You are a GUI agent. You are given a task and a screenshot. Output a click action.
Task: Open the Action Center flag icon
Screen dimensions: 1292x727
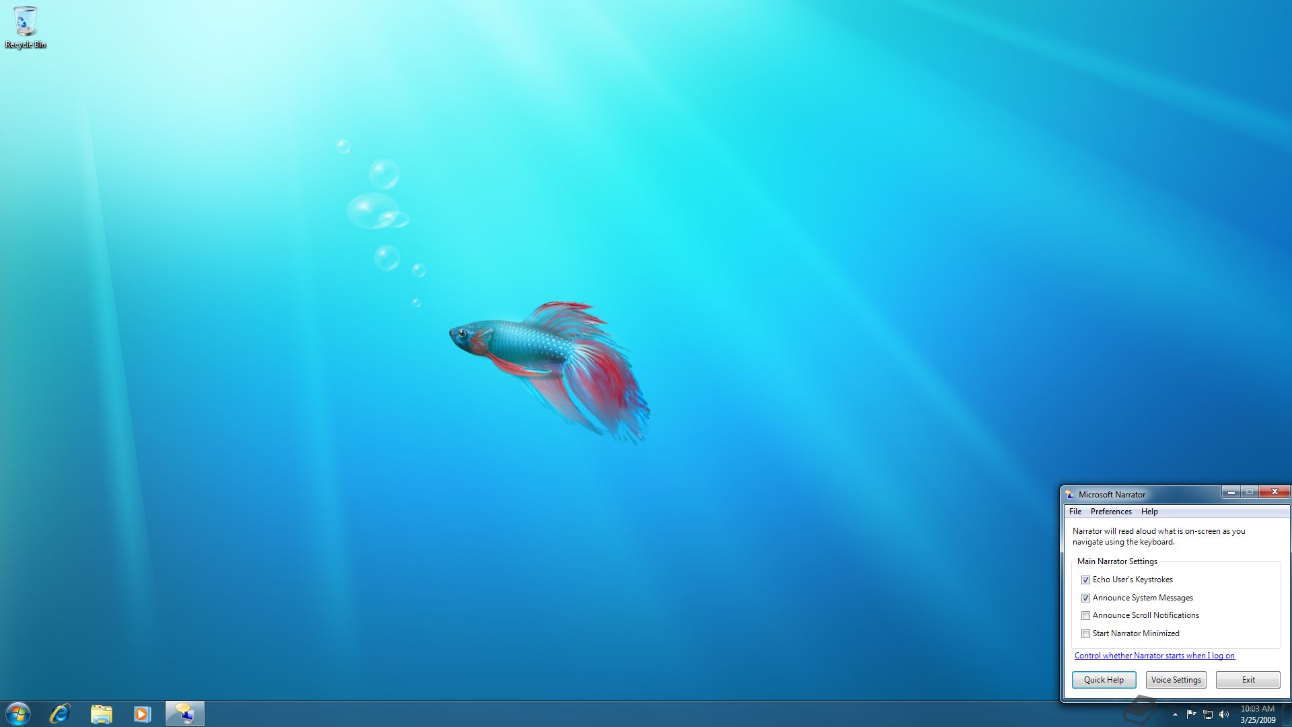1191,714
